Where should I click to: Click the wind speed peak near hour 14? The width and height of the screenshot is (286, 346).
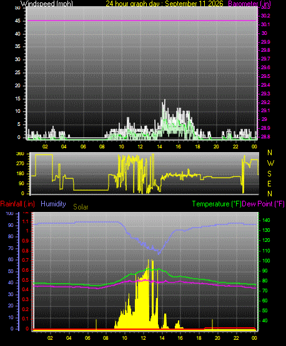click(164, 101)
